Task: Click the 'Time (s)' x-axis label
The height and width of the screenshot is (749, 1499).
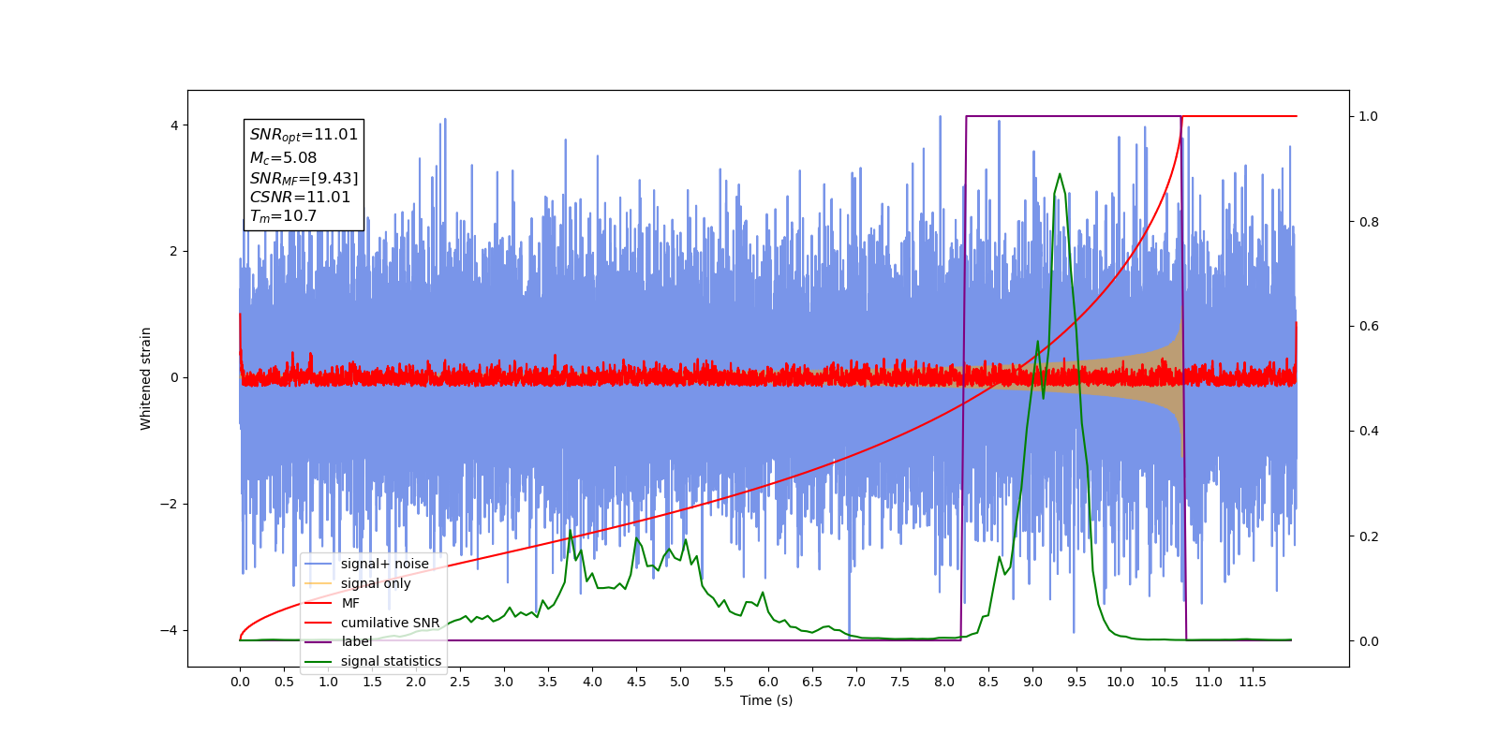Action: [766, 700]
